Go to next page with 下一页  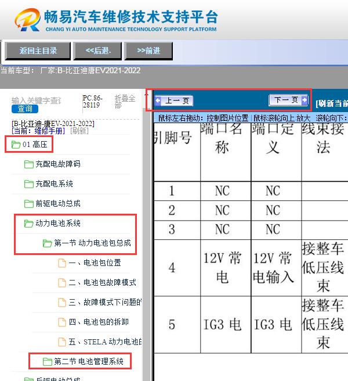(288, 100)
